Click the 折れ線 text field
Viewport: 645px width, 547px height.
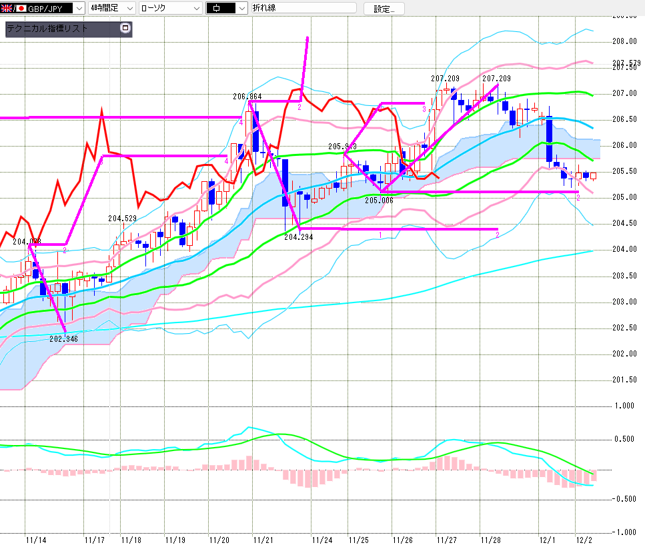coord(303,9)
